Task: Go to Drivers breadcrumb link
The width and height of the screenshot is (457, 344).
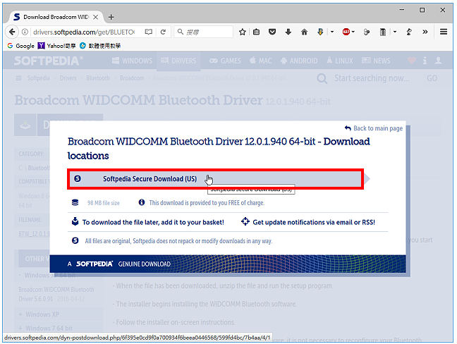Action: tap(68, 78)
